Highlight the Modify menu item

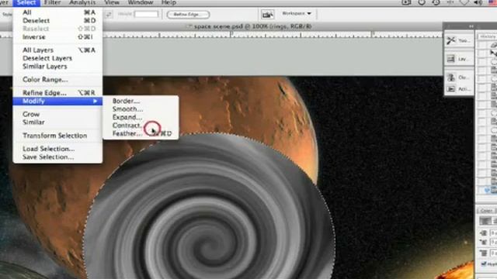57,101
